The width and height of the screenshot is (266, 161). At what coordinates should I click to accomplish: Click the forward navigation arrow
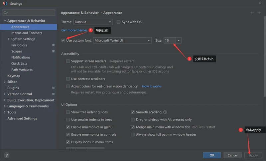point(259,13)
